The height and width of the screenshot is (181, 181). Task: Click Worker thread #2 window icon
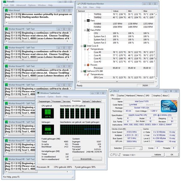pyautogui.click(x=6, y=48)
